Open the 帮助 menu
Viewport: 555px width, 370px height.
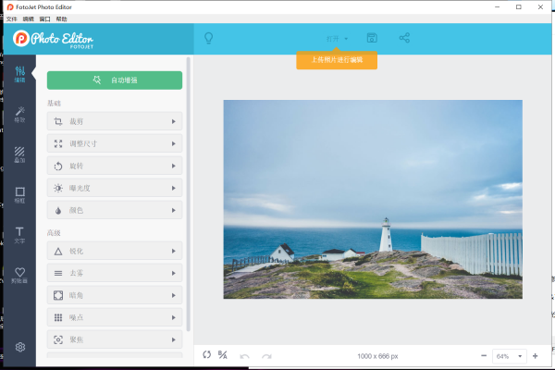(x=61, y=19)
